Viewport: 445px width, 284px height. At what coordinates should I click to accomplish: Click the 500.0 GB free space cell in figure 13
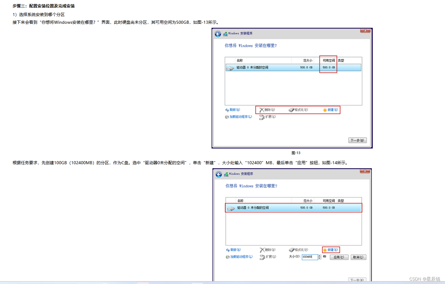click(329, 68)
